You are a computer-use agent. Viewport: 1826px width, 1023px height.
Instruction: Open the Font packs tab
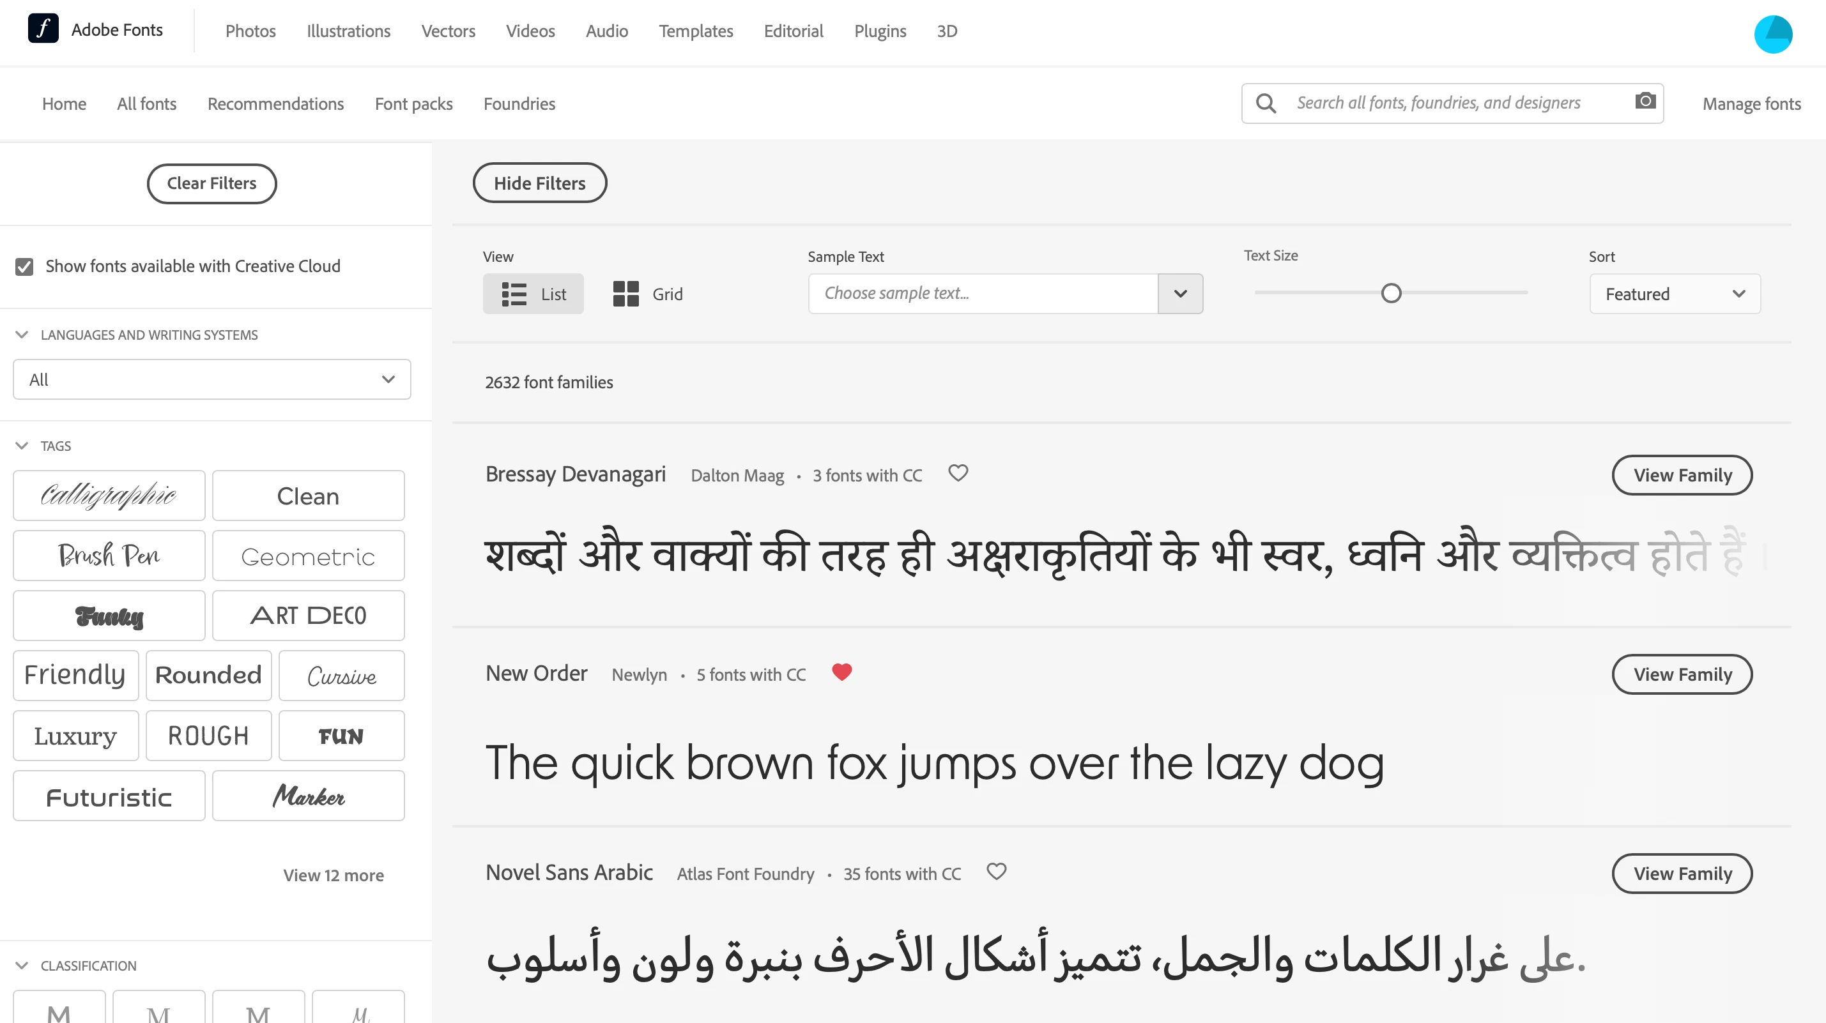pos(413,104)
